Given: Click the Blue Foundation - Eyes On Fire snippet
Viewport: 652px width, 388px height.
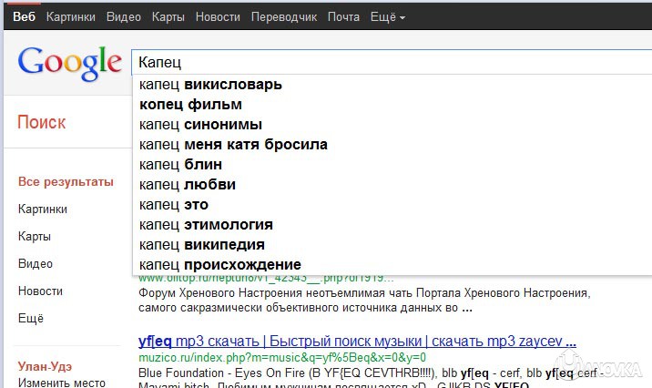Looking at the screenshot, I should click(372, 378).
